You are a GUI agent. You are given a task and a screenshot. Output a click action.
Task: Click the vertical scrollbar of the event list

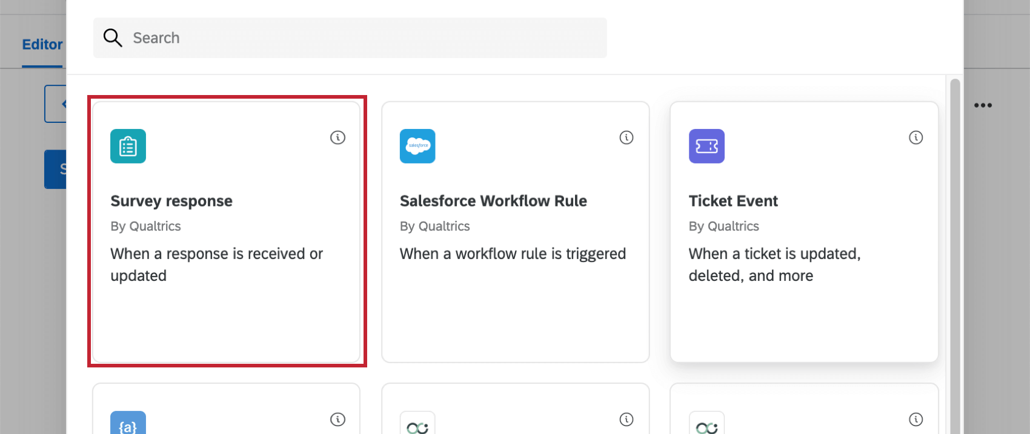tap(955, 242)
